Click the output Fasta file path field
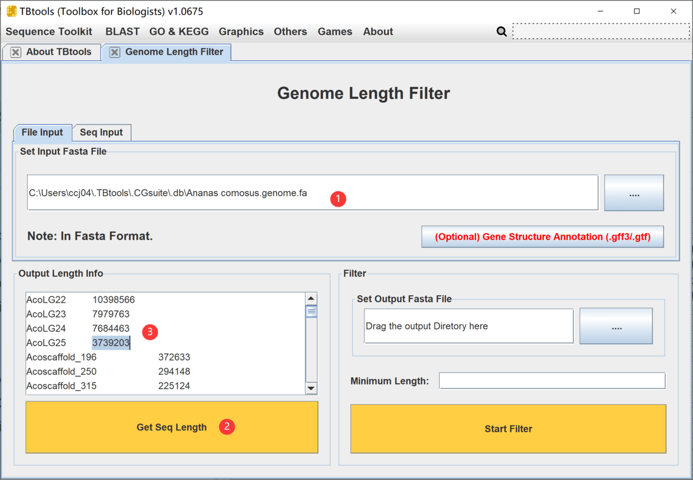This screenshot has width=693, height=480. (468, 326)
